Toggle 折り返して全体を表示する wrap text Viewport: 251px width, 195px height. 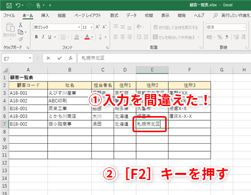pos(176,27)
